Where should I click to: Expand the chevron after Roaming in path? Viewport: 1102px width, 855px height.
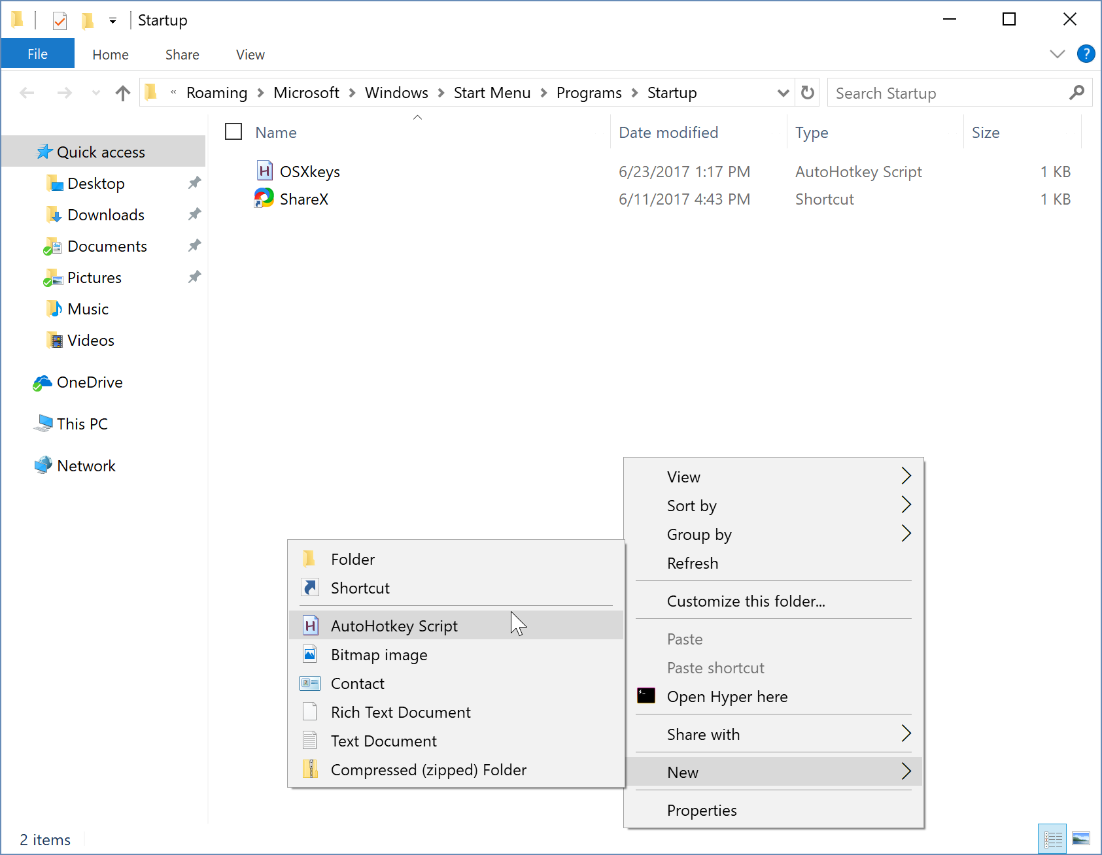click(x=260, y=93)
